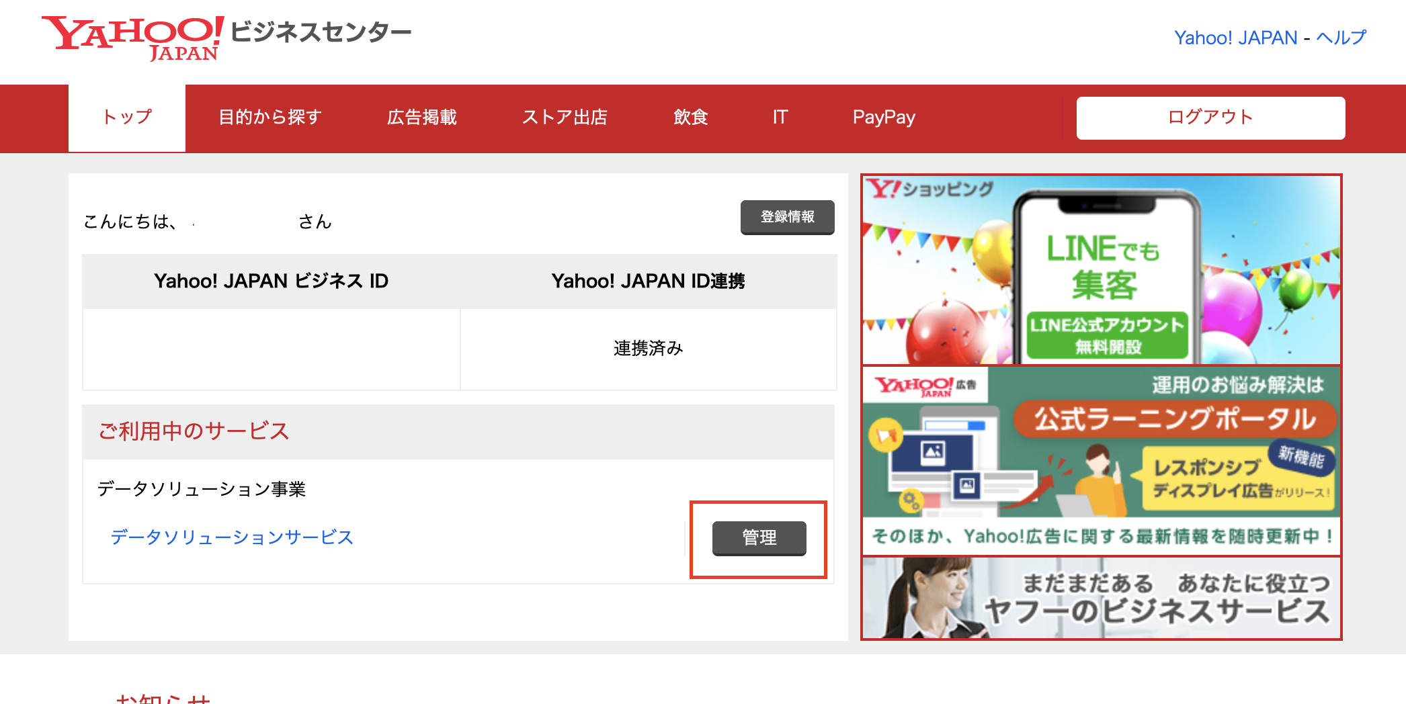Click the Yahoo! JAPAN logo
This screenshot has width=1406, height=704.
133,38
